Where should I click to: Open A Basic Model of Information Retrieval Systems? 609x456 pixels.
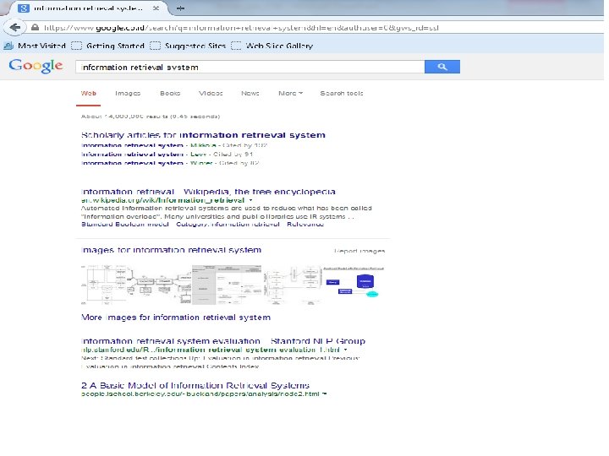[195, 385]
